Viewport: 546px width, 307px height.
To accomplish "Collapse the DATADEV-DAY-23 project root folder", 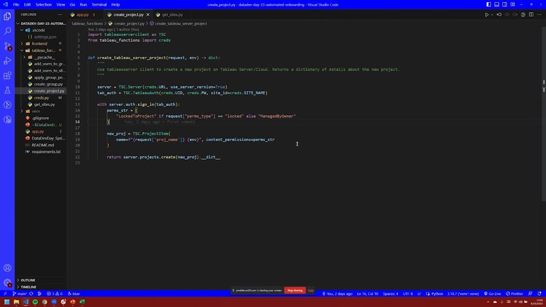I will [x=41, y=23].
